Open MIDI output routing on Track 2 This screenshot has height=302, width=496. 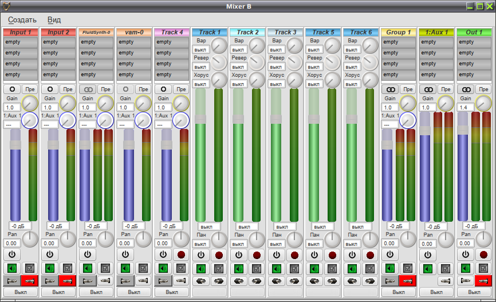point(257,281)
